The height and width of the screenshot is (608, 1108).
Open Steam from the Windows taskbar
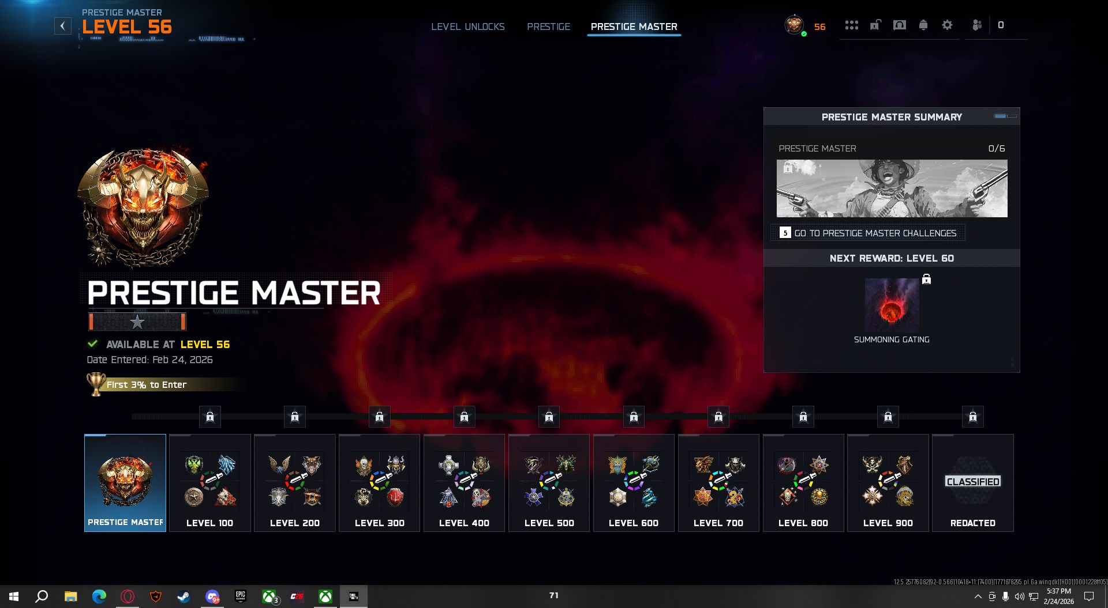point(184,596)
